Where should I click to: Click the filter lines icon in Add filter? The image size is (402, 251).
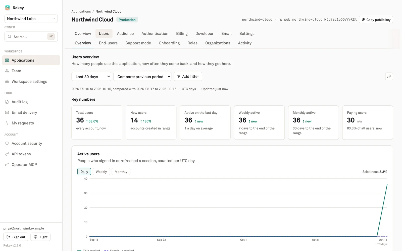point(179,77)
